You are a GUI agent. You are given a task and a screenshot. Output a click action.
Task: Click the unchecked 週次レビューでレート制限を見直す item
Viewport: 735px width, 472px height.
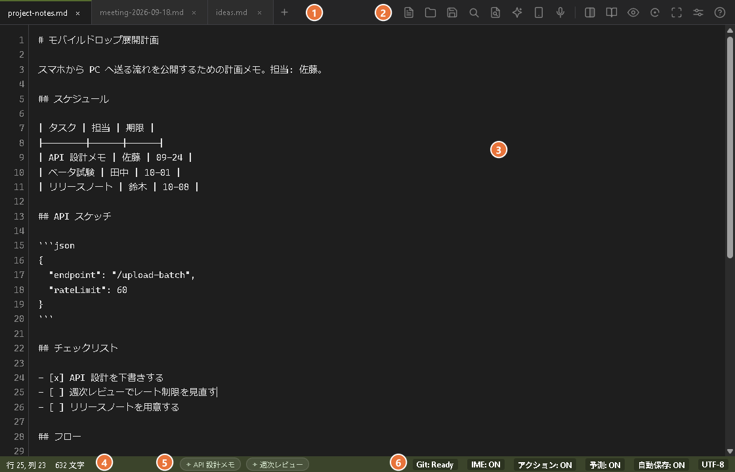coord(128,392)
